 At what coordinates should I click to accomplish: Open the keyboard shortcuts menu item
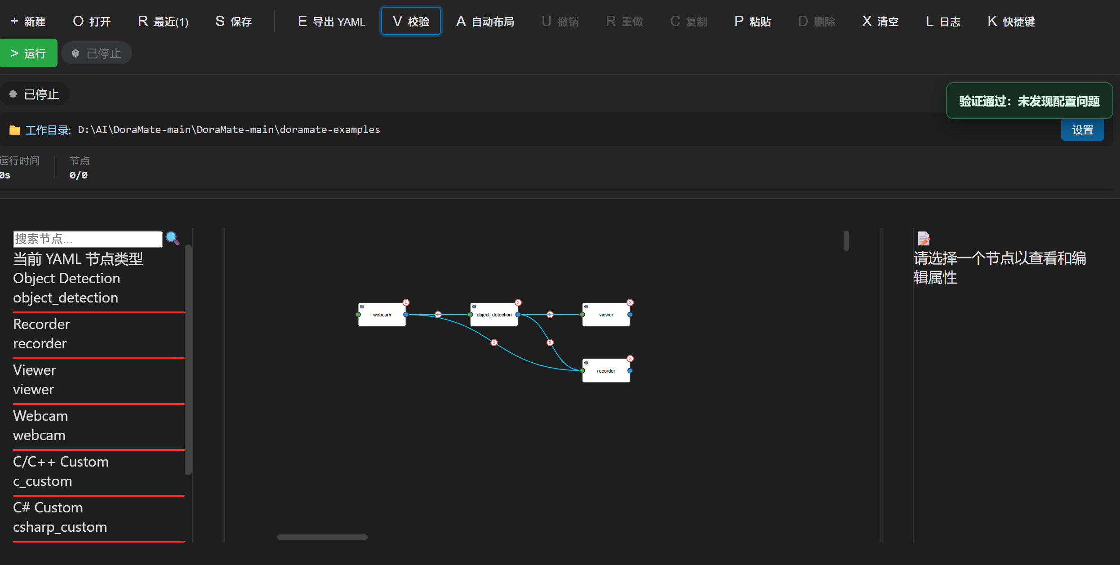(1011, 21)
